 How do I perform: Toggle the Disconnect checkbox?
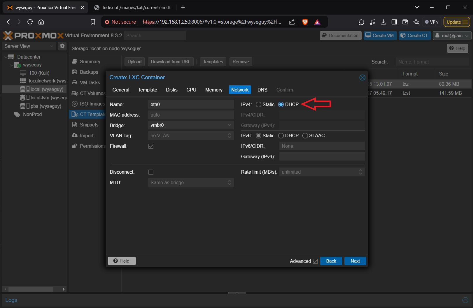[x=151, y=172]
